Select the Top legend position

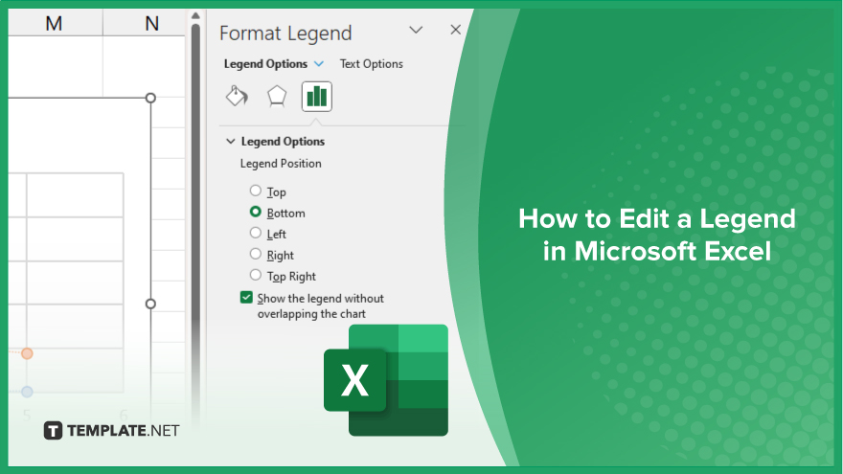(256, 191)
